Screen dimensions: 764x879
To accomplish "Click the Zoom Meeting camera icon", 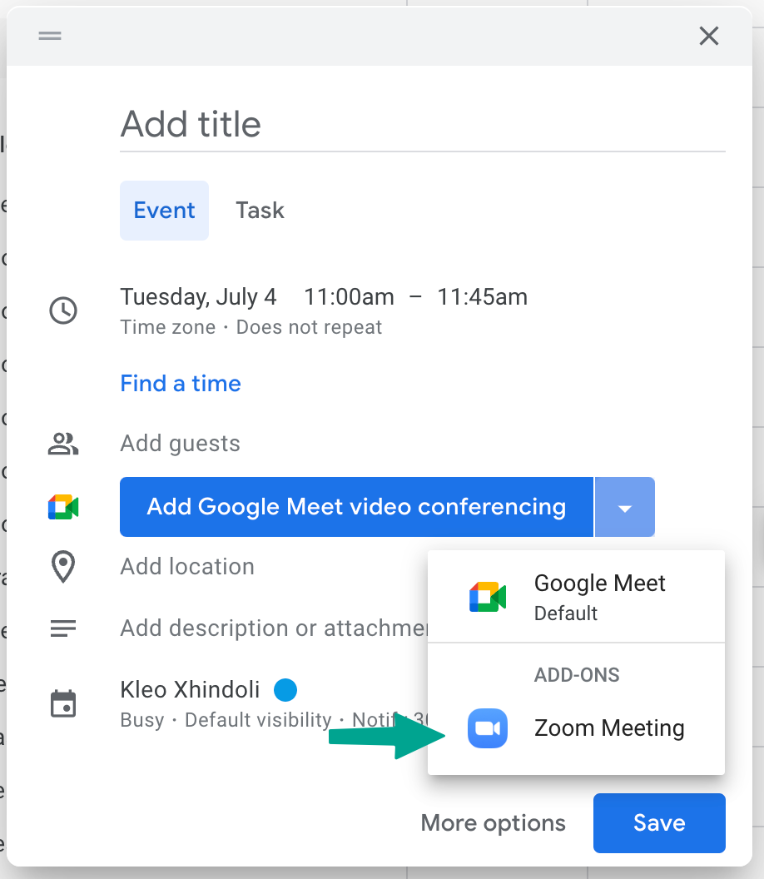I will tap(488, 728).
